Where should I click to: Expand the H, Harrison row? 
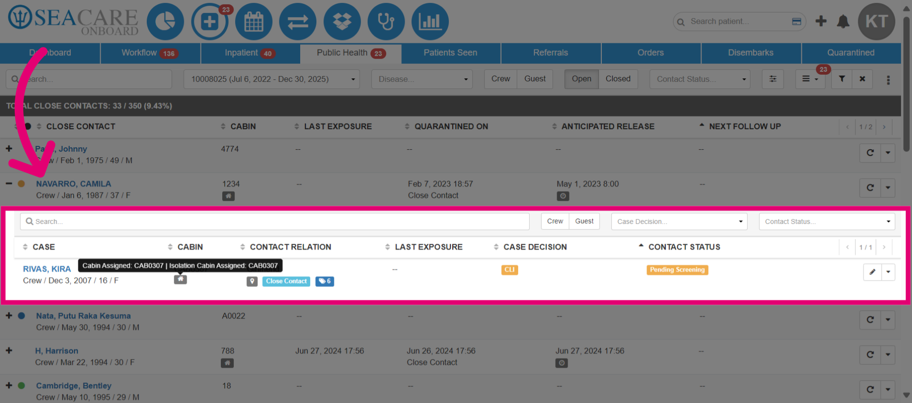point(9,350)
